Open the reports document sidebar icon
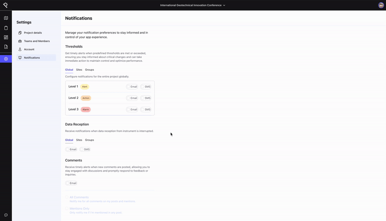The height and width of the screenshot is (221, 386). tap(6, 47)
